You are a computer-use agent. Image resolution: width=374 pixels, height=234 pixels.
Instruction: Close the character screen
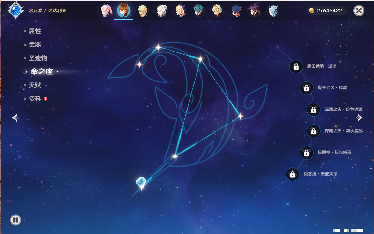click(x=359, y=11)
